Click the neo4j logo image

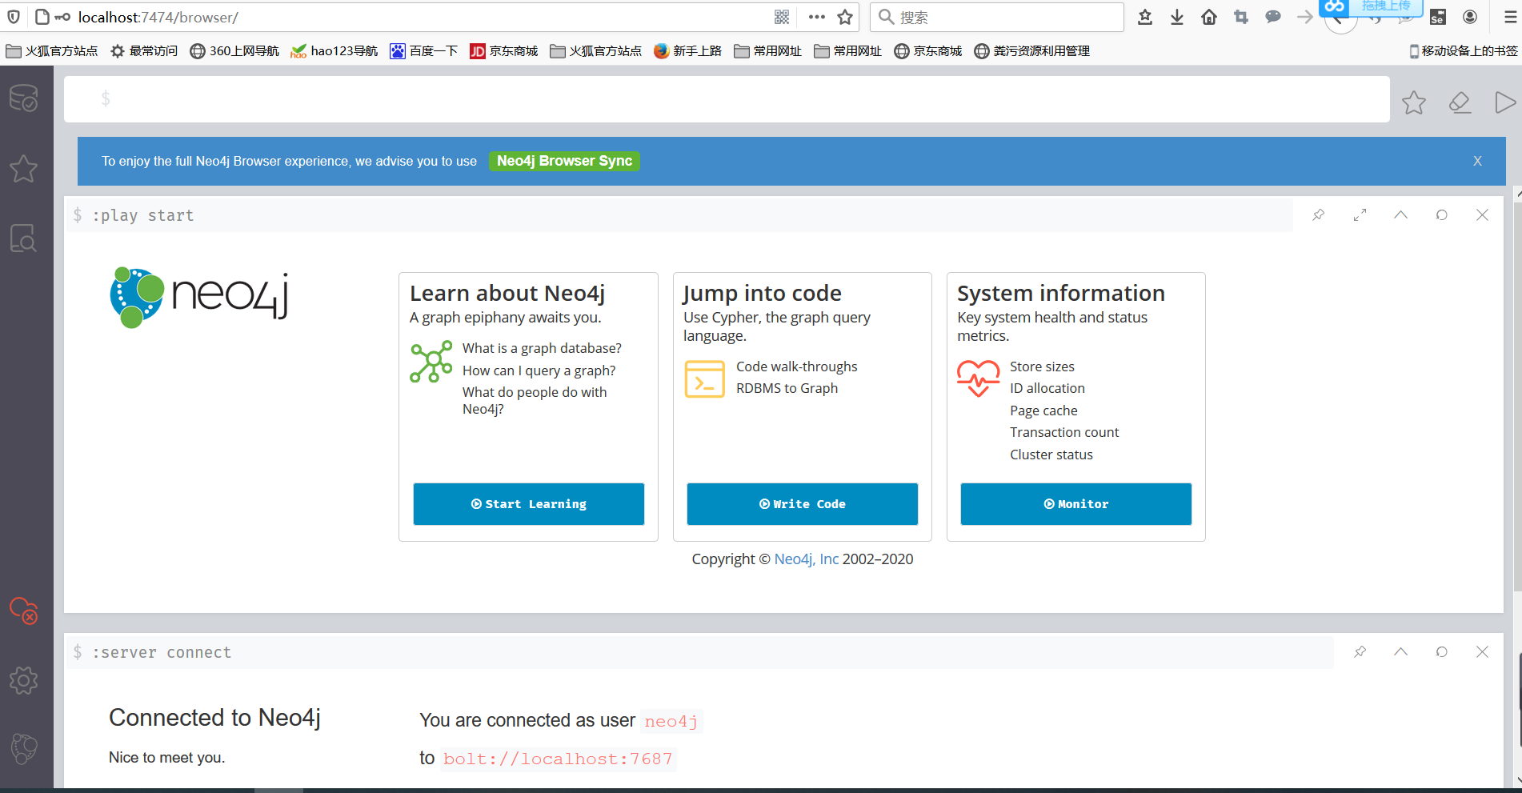(x=199, y=297)
